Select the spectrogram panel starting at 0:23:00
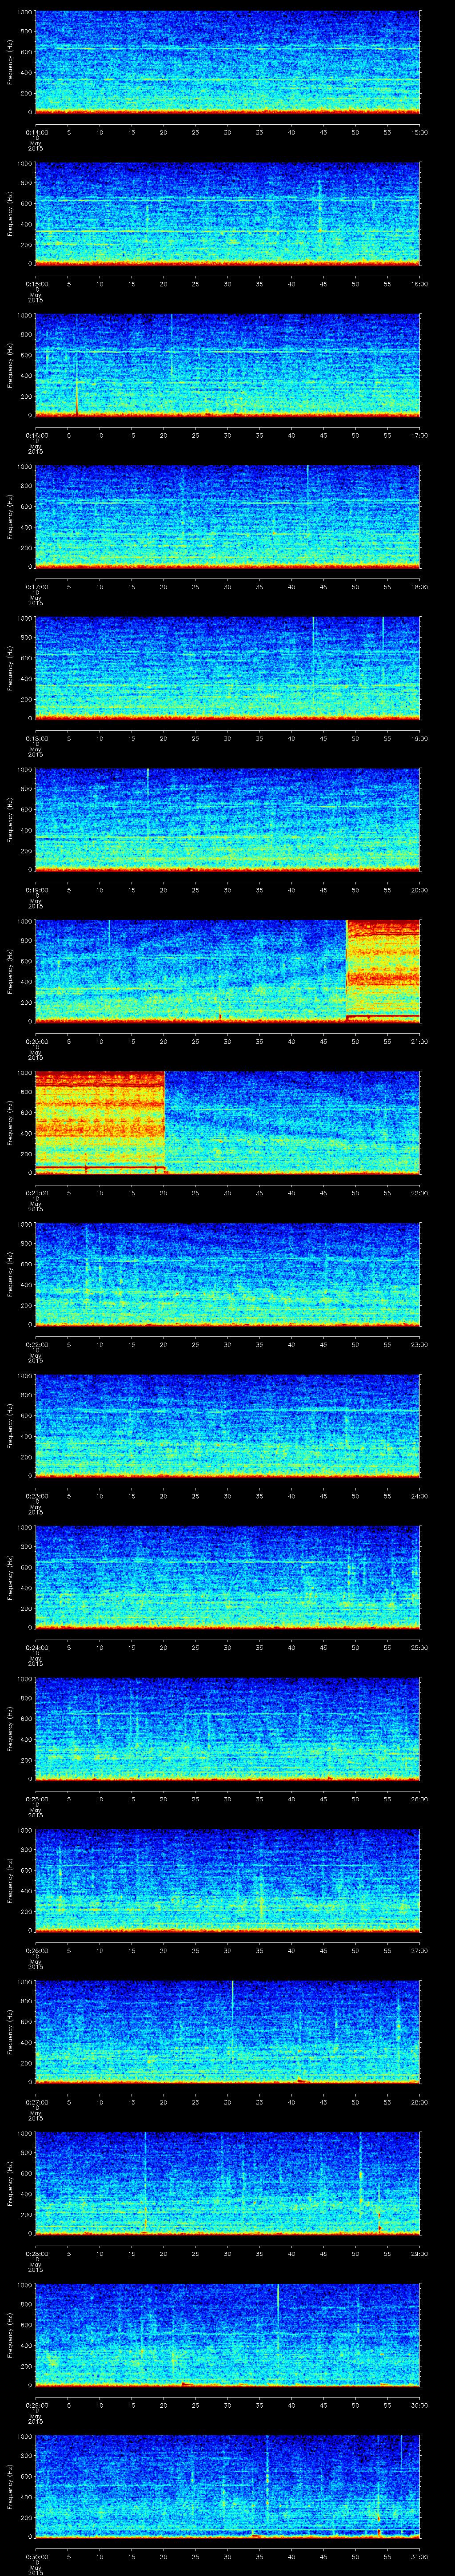 [x=227, y=1426]
